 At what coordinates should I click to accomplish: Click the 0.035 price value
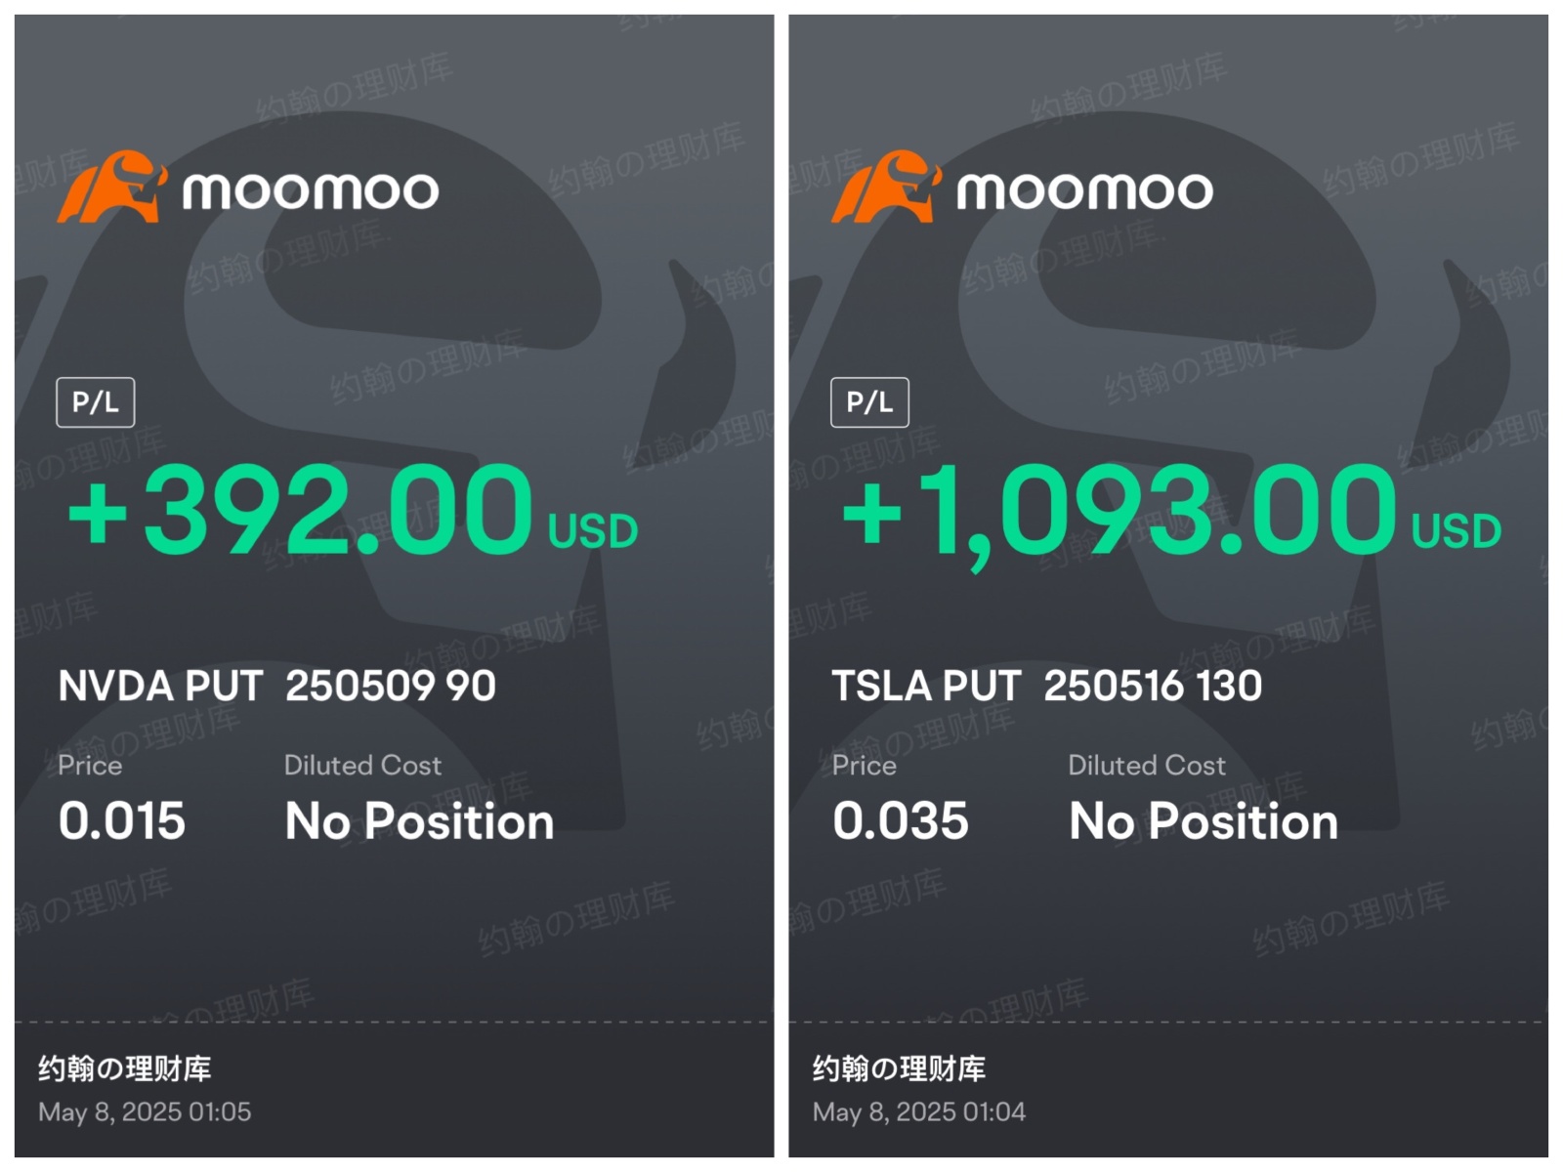[901, 820]
